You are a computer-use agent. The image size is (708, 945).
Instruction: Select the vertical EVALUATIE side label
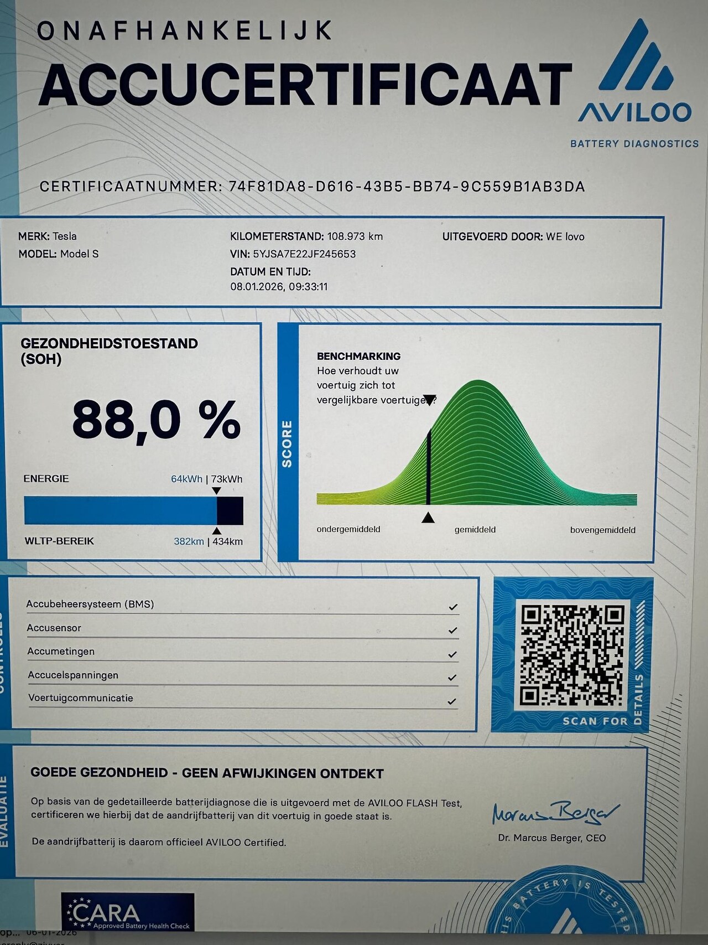pos(4,812)
